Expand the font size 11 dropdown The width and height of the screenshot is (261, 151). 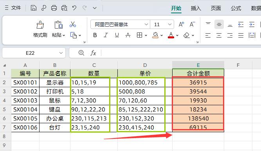pos(169,25)
